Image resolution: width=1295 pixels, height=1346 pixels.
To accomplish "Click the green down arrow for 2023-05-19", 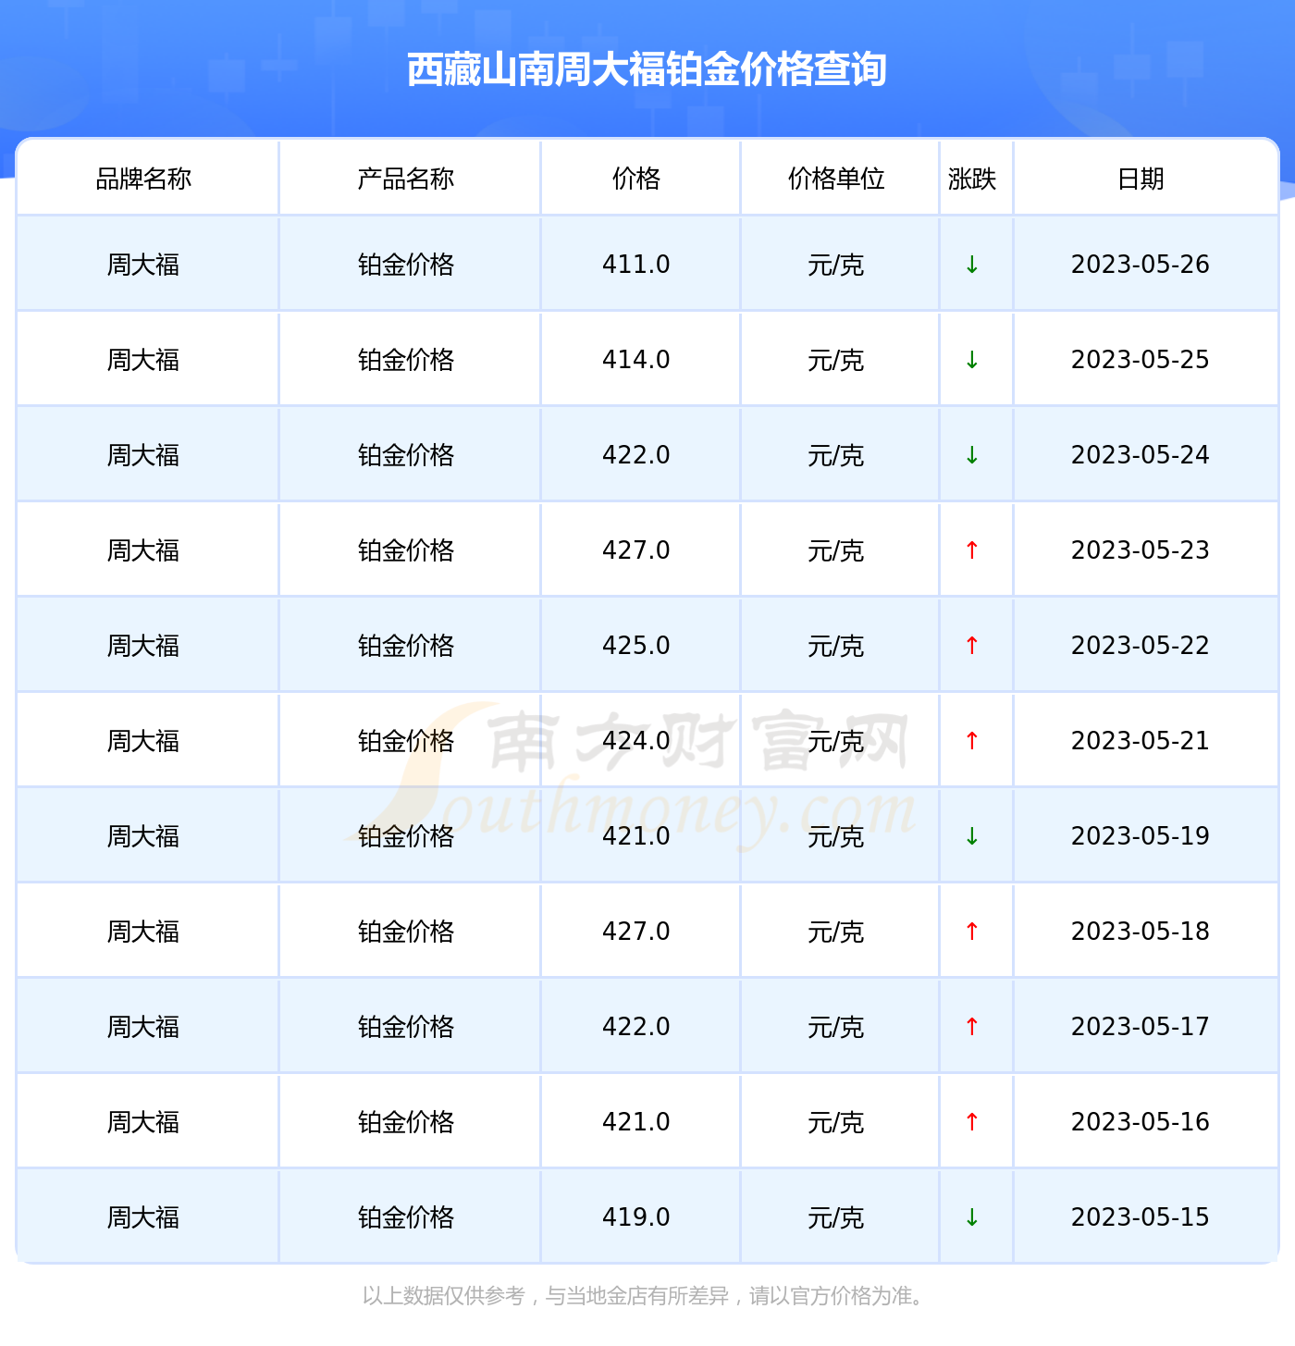I will [972, 836].
